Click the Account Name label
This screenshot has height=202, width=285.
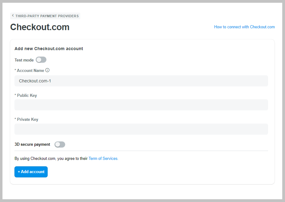30,70
